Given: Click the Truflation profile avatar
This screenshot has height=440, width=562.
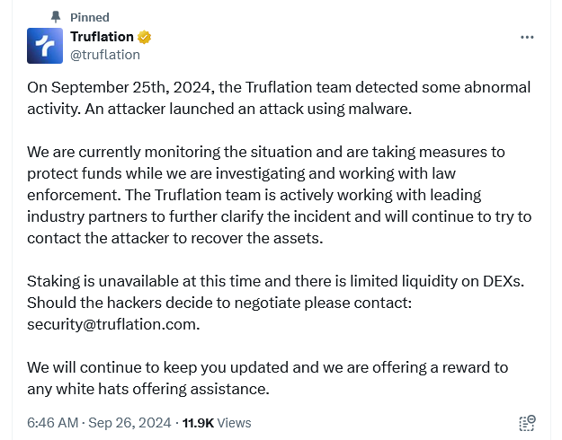Looking at the screenshot, I should pyautogui.click(x=45, y=46).
